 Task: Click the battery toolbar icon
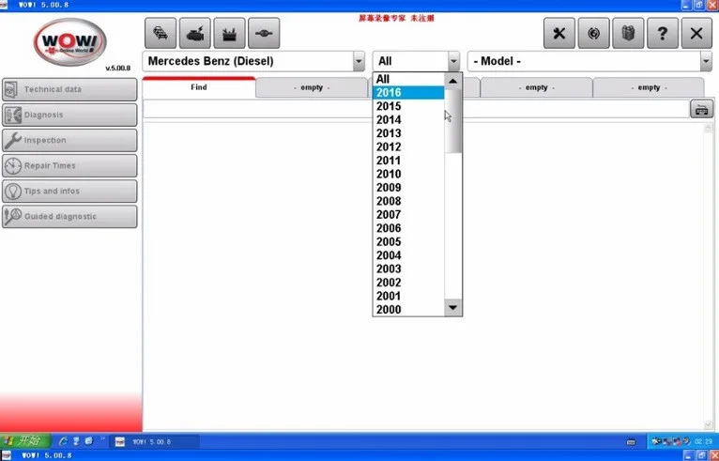229,34
